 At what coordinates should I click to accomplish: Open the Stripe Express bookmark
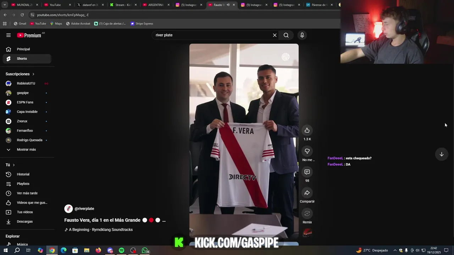tap(142, 24)
